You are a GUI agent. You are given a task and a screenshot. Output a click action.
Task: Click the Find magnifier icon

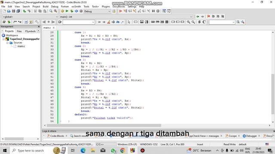(51, 11)
